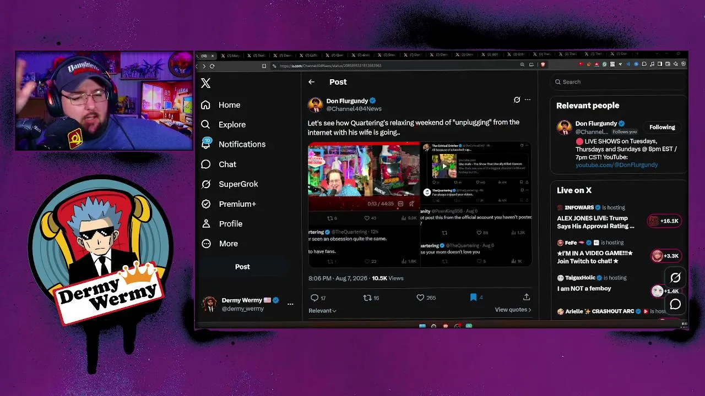The width and height of the screenshot is (705, 396).
Task: Like the post with the heart icon
Action: 420,298
